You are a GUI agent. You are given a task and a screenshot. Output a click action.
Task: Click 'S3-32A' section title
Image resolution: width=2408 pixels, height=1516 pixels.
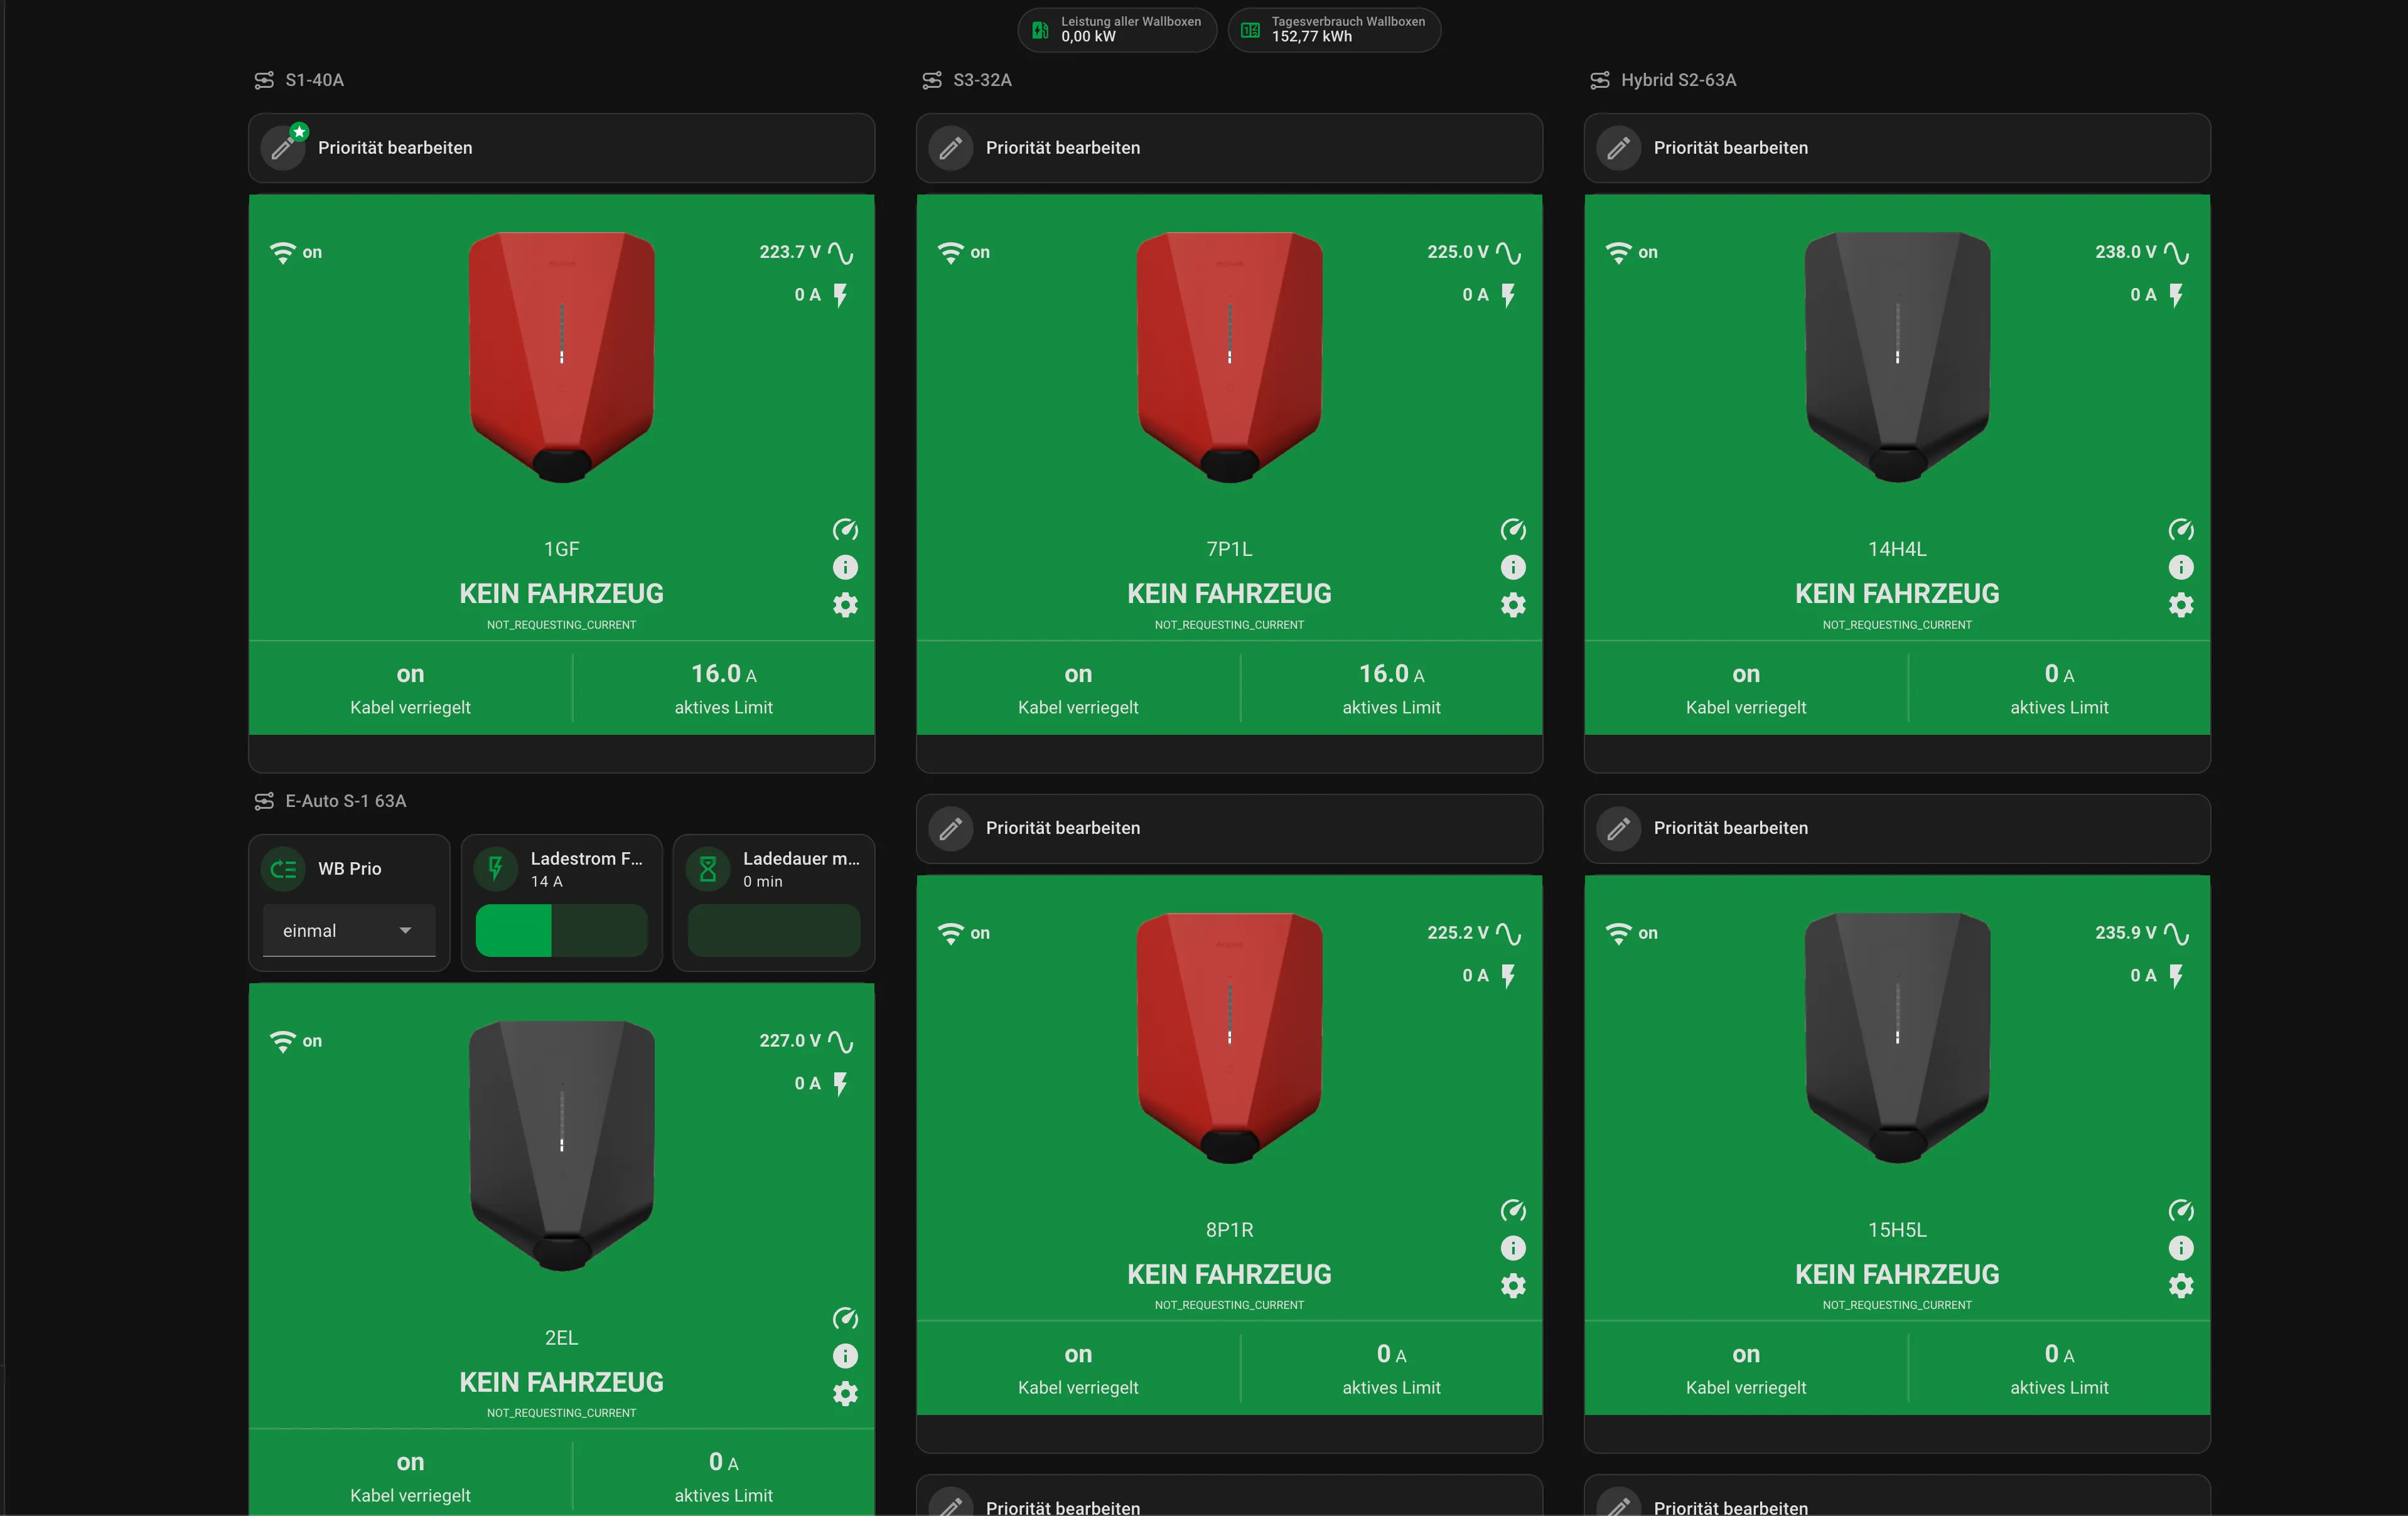point(982,80)
